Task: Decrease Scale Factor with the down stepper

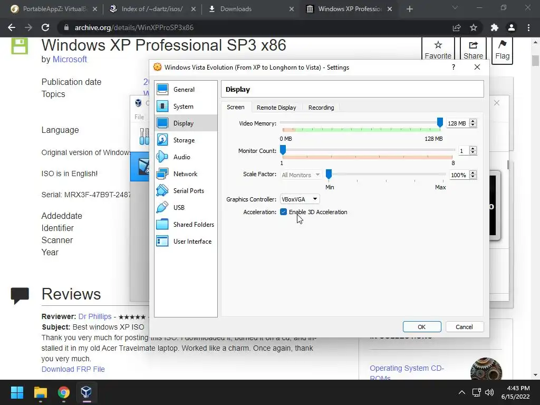Action: pyautogui.click(x=473, y=177)
